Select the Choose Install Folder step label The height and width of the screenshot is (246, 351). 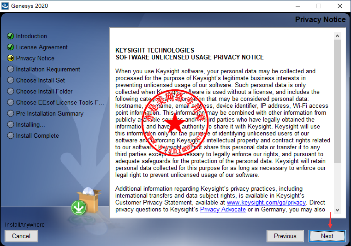coord(44,91)
